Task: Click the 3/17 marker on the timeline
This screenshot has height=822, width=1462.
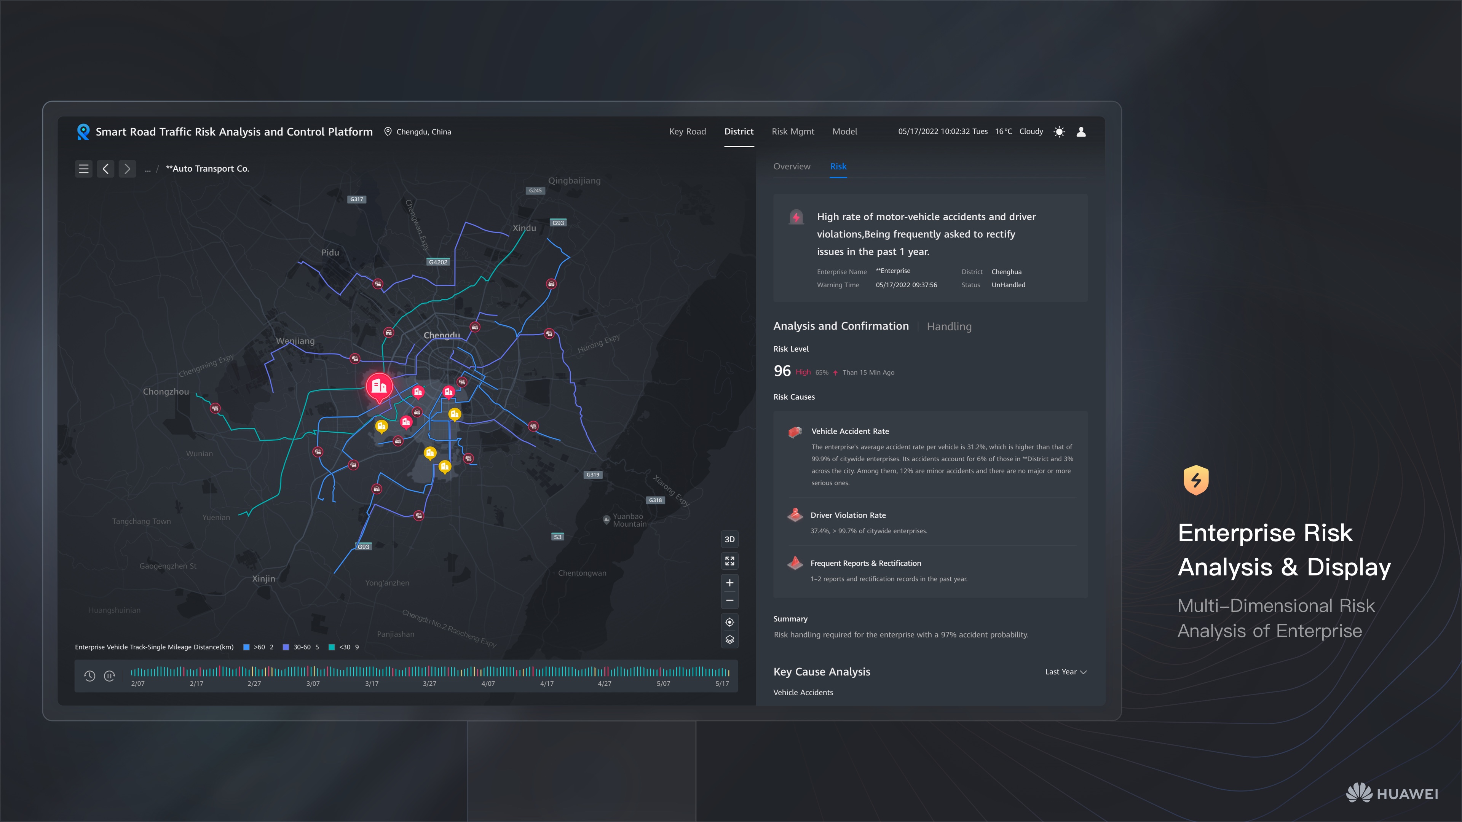Action: tap(371, 683)
